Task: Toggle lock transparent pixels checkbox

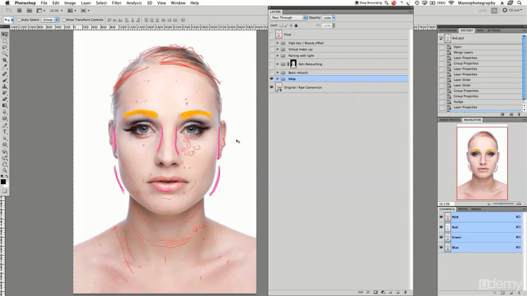Action: click(x=281, y=25)
